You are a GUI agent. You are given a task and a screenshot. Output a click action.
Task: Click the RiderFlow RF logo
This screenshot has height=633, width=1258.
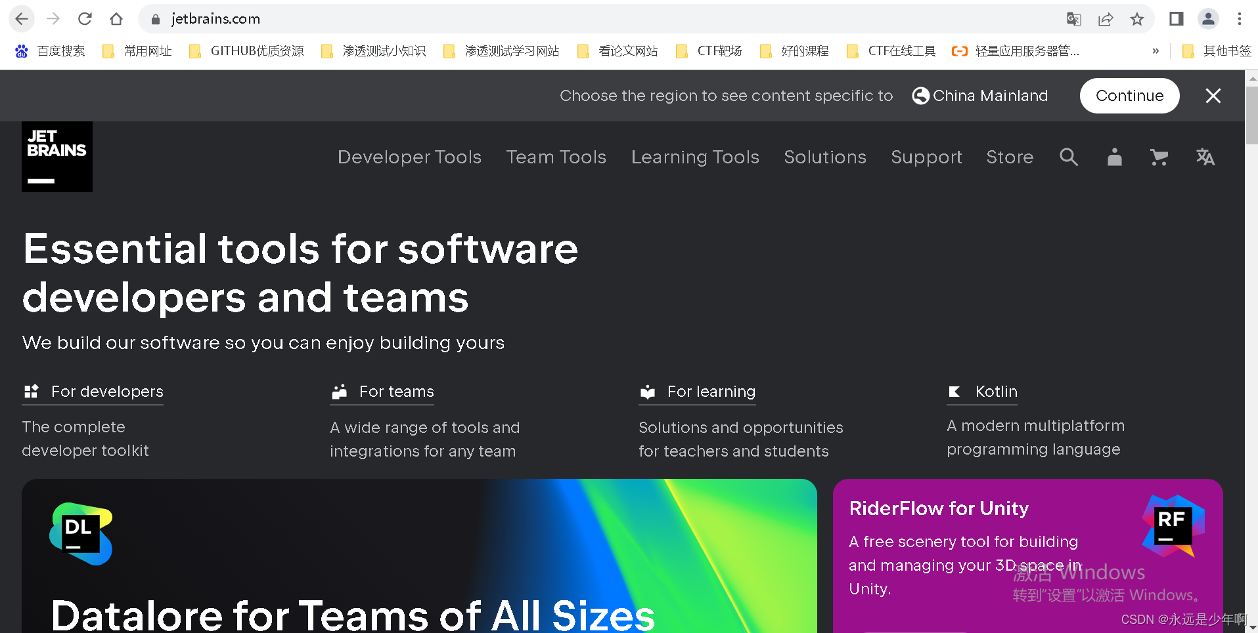coord(1173,526)
